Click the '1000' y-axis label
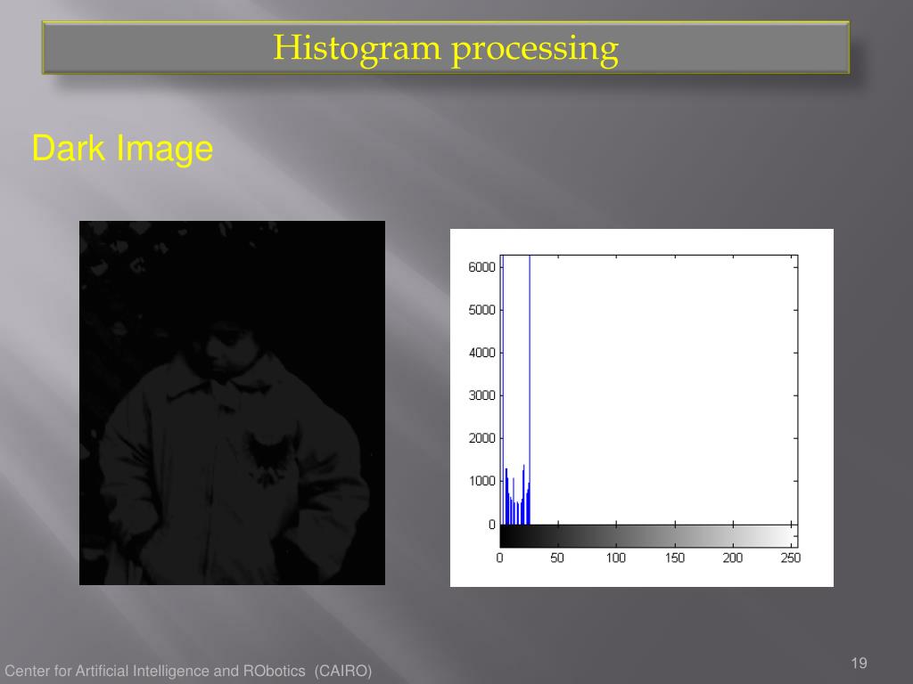 pos(481,481)
